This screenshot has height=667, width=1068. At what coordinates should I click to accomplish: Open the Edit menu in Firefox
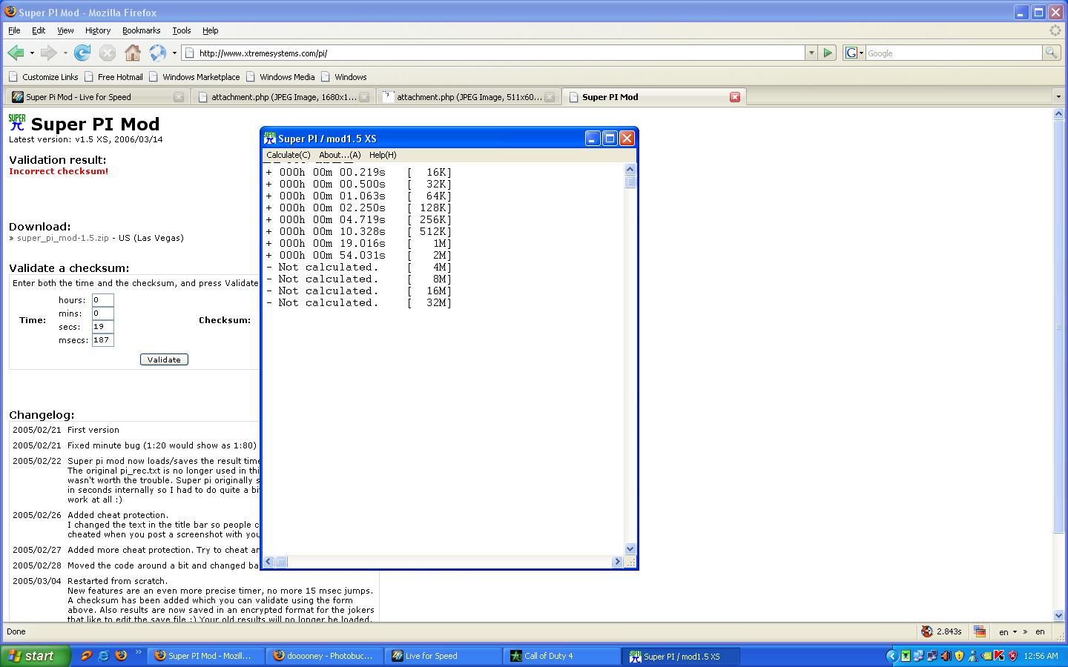click(39, 30)
